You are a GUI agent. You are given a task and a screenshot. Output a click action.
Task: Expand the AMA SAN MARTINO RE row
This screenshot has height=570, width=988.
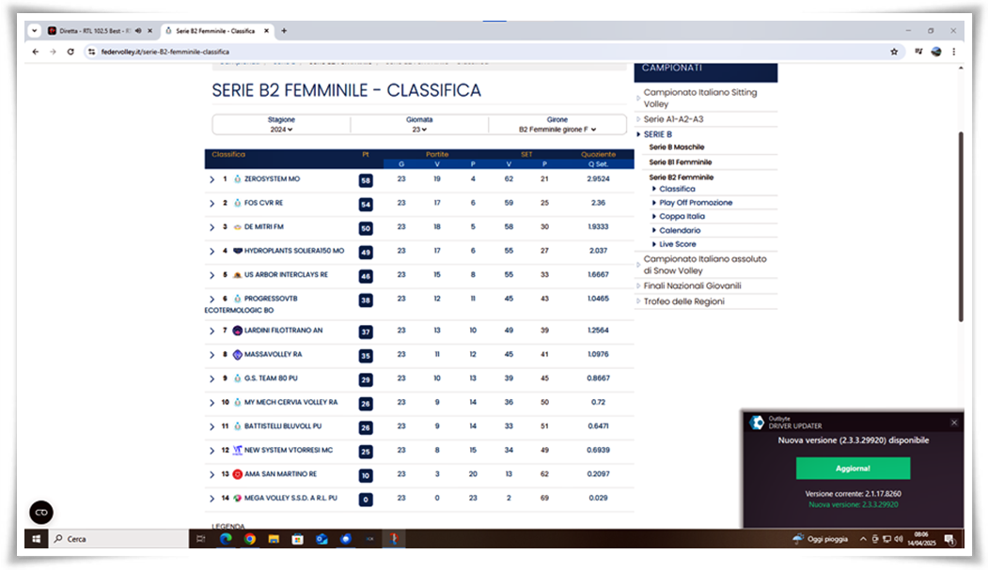click(x=212, y=474)
